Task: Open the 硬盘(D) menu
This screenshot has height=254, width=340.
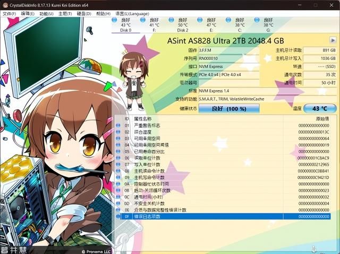Action: (x=84, y=14)
